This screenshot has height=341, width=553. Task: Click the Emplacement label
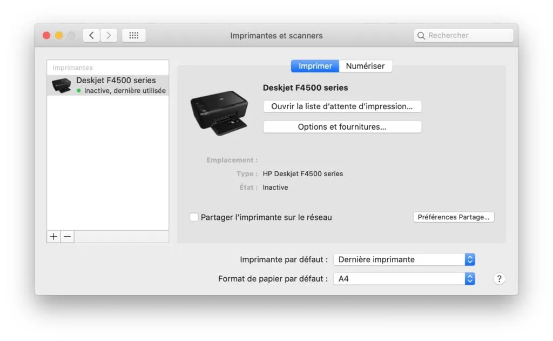tap(232, 161)
